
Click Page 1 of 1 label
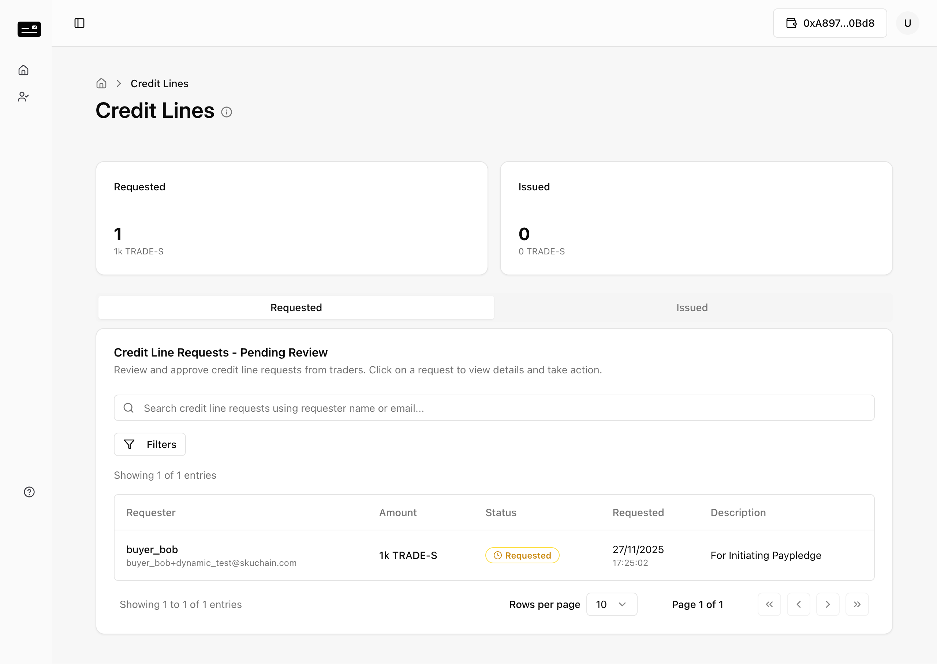point(697,604)
